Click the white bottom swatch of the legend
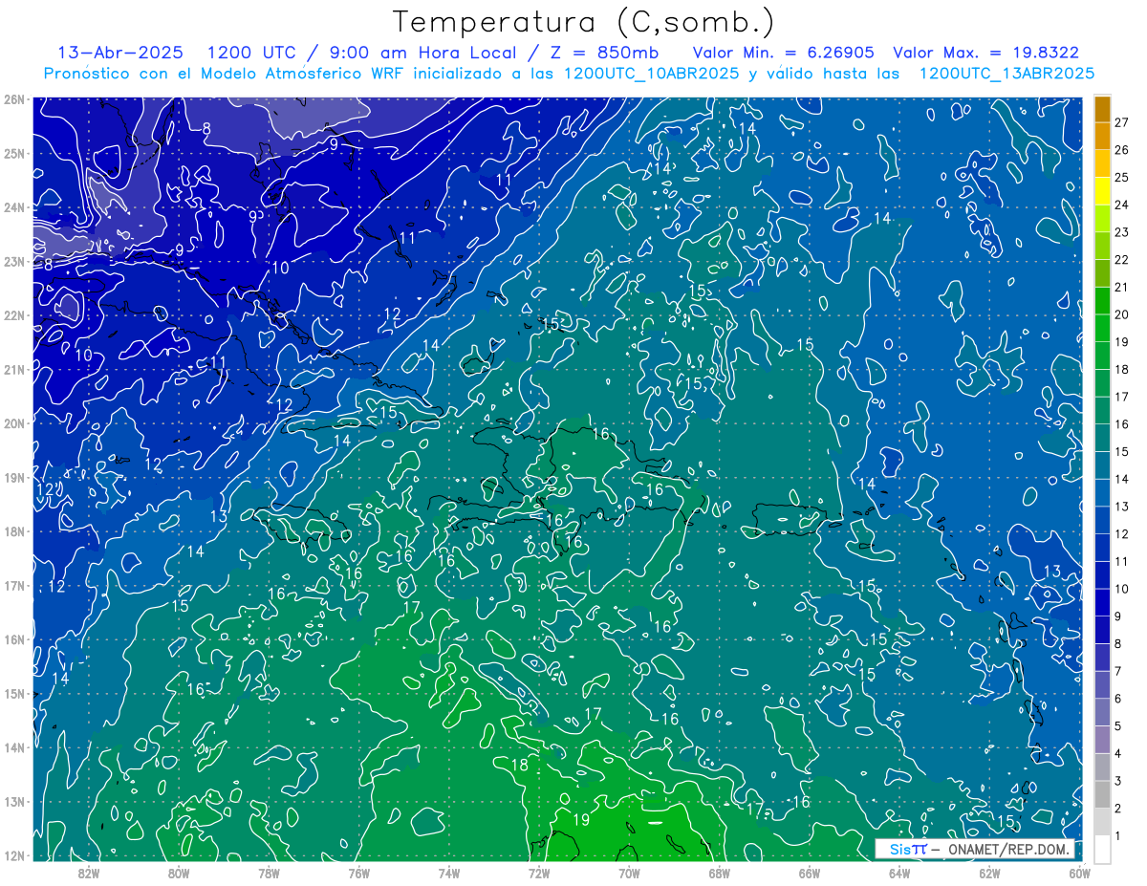 [1102, 849]
